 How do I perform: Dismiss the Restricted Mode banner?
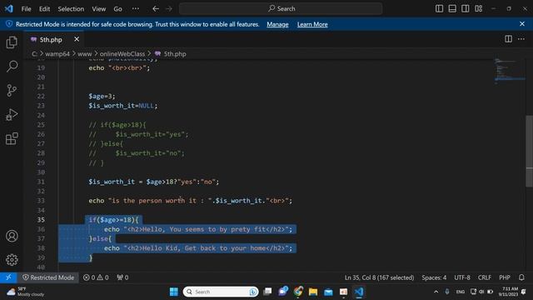[522, 24]
